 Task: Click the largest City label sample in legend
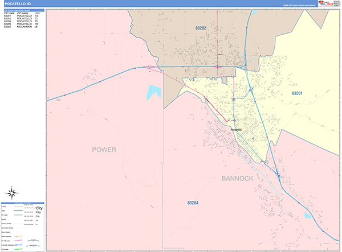(x=39, y=209)
